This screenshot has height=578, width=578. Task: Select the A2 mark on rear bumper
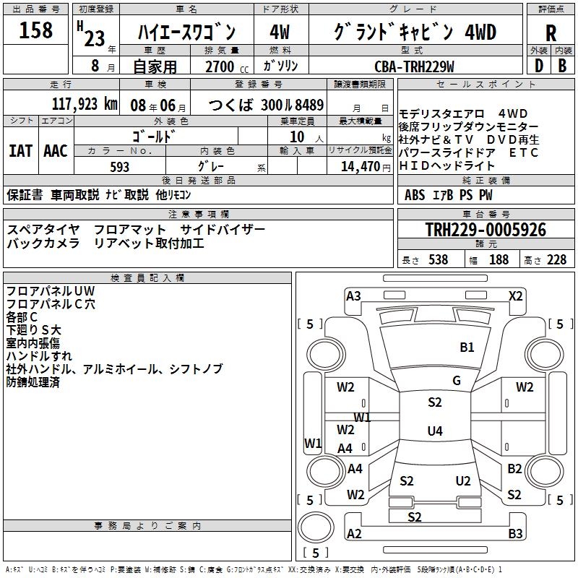click(354, 534)
